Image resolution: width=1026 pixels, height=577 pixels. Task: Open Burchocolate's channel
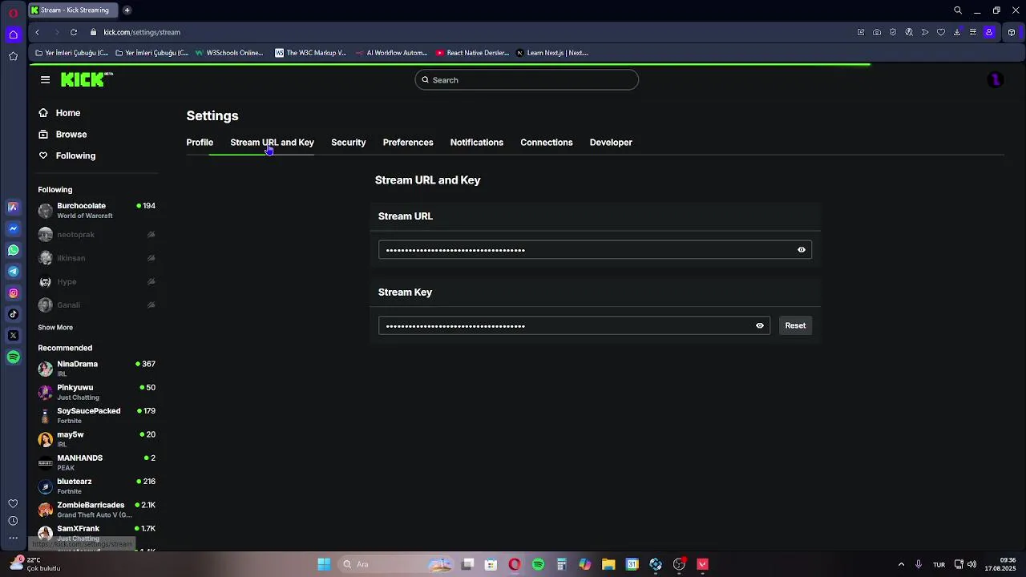tap(96, 211)
